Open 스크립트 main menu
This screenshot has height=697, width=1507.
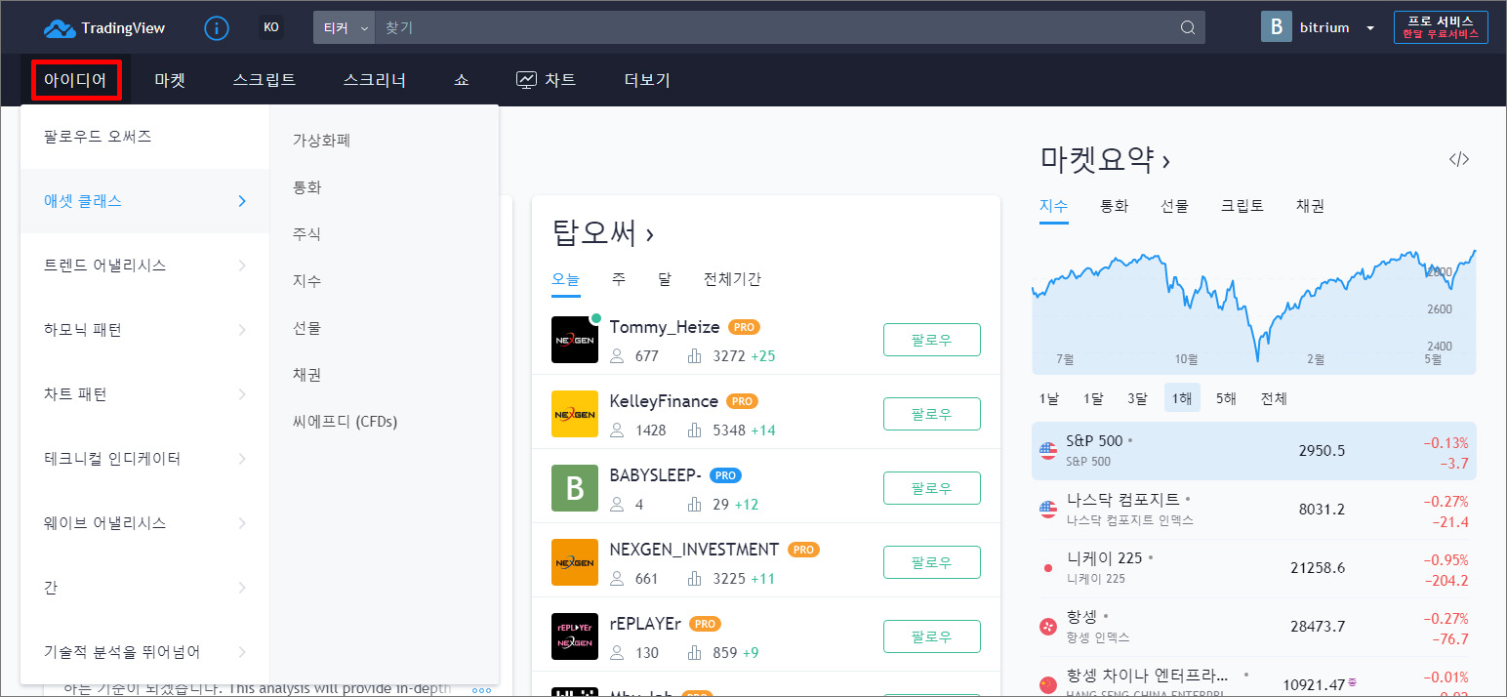click(x=265, y=80)
